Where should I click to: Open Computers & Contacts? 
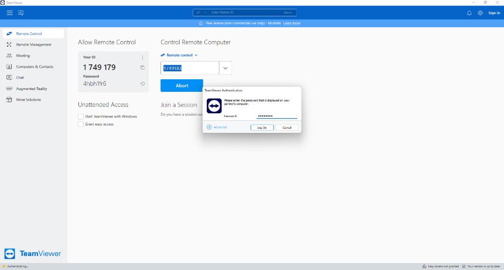coord(34,67)
